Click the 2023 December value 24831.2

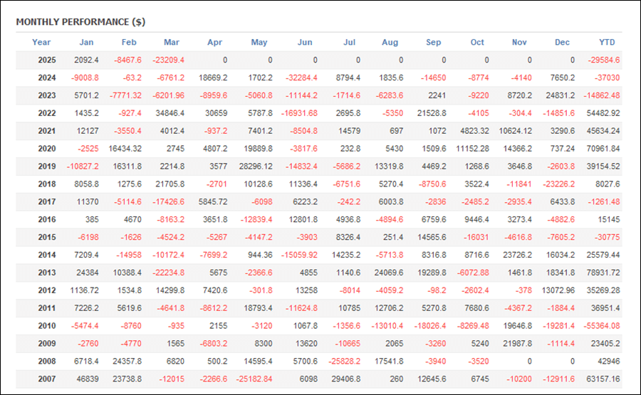coord(561,95)
